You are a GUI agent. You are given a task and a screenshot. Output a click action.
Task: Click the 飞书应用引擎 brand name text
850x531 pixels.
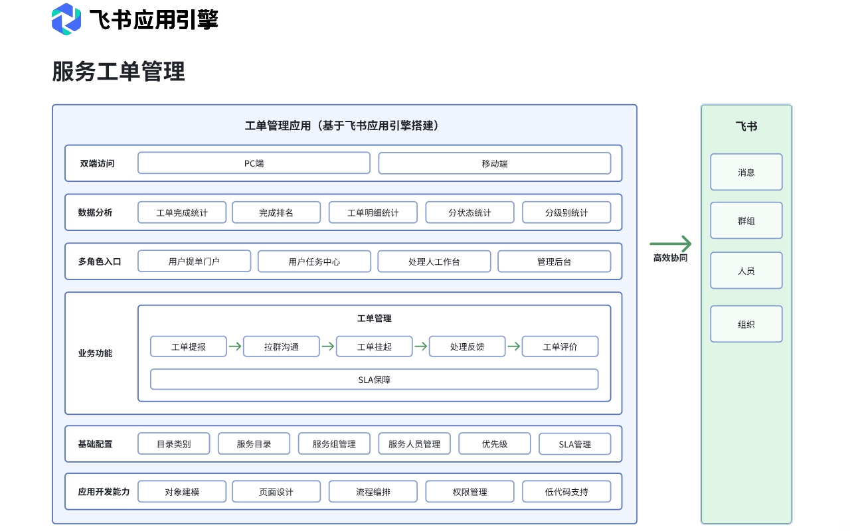tap(154, 19)
